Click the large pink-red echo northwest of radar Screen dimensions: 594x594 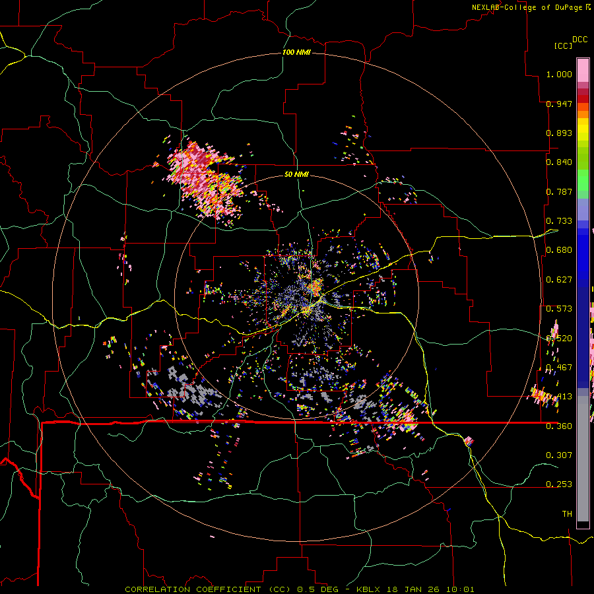(x=205, y=181)
